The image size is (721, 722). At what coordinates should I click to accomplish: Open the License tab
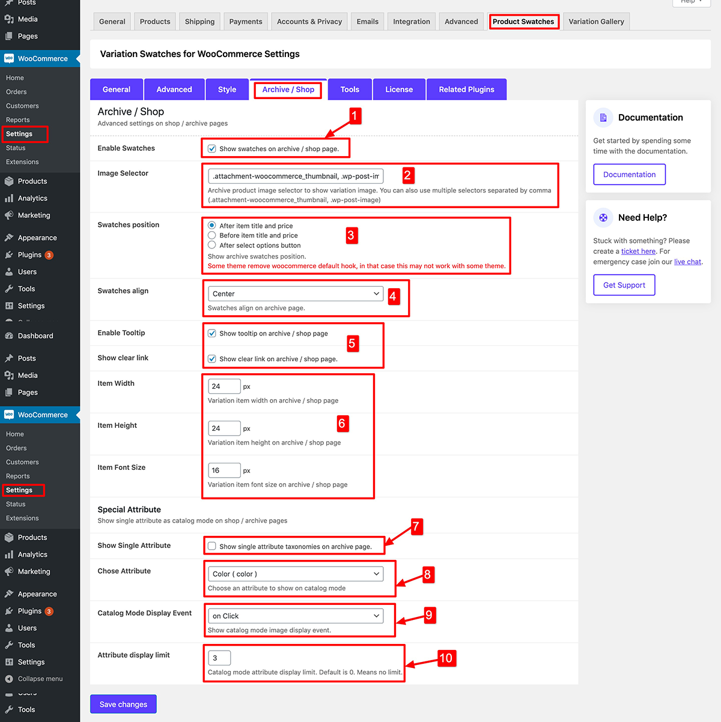pos(399,89)
